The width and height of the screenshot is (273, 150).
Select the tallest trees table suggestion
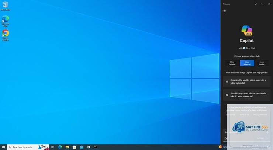(246, 81)
